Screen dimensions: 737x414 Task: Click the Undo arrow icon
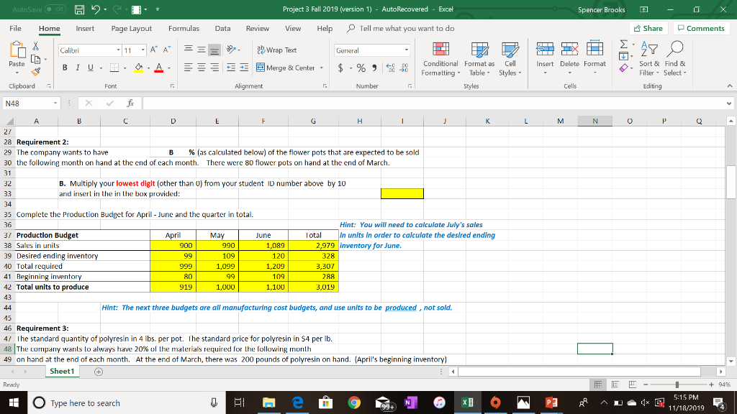[x=96, y=9]
